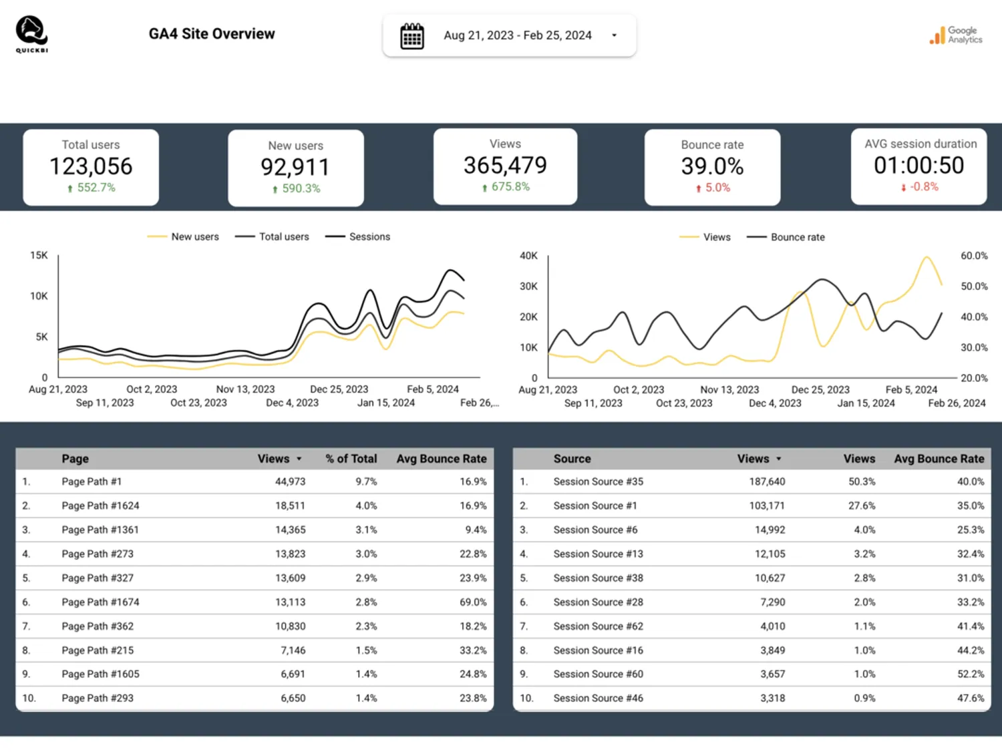
Task: Click the GA4 Site Overview title
Action: click(212, 34)
